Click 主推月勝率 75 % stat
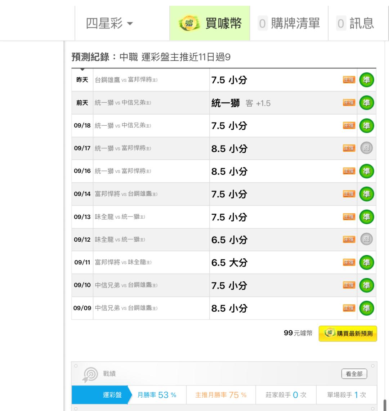Screen dimensions: 389x411 point(221,395)
